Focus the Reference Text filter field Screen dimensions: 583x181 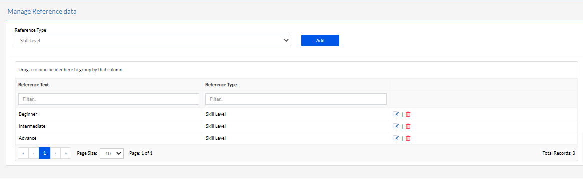point(109,99)
